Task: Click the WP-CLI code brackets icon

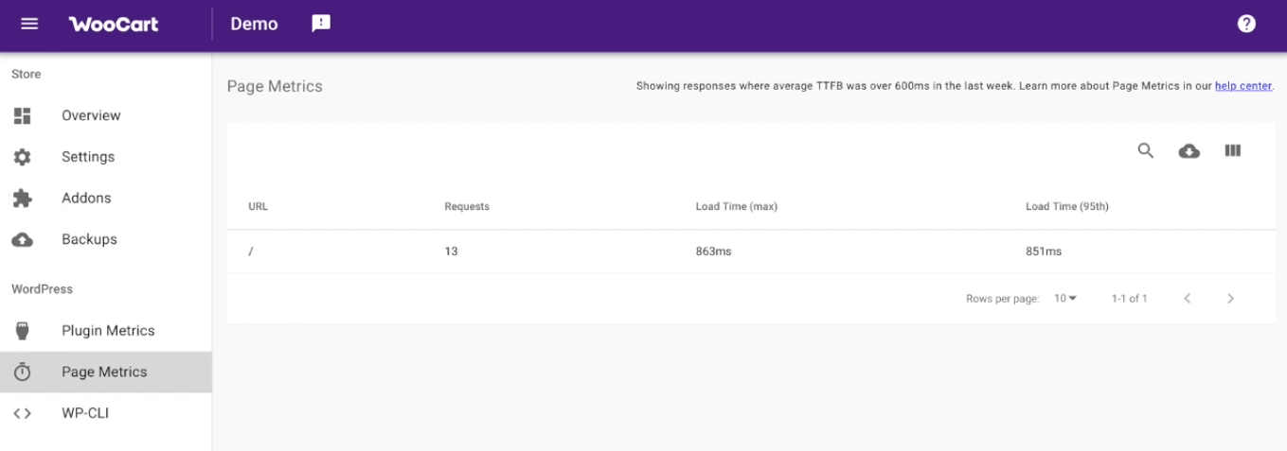Action: click(23, 413)
